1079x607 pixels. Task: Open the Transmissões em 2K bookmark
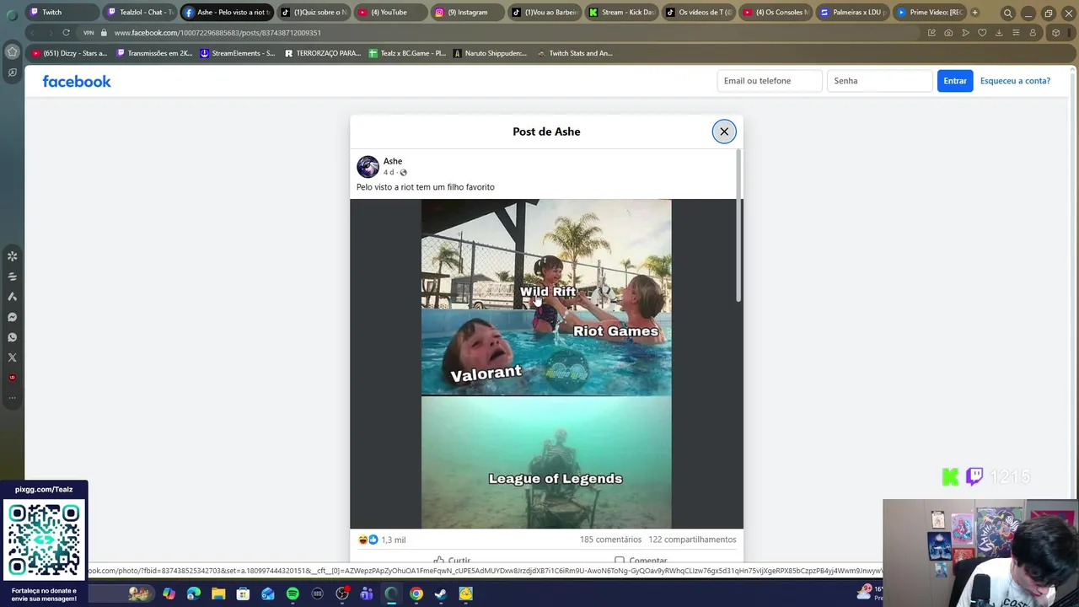(154, 53)
